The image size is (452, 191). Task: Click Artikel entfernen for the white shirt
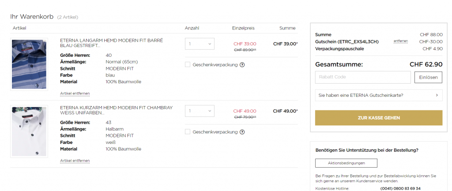pyautogui.click(x=75, y=161)
